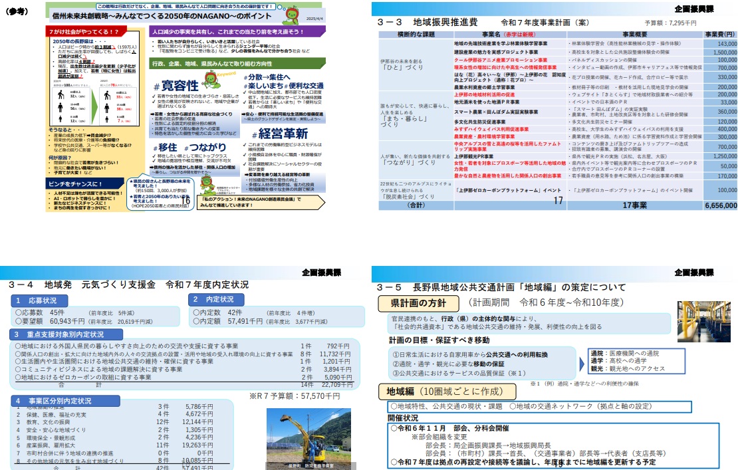Click the 6,656,000 total cell
Image resolution: width=738 pixels, height=470 pixels.
pos(721,205)
